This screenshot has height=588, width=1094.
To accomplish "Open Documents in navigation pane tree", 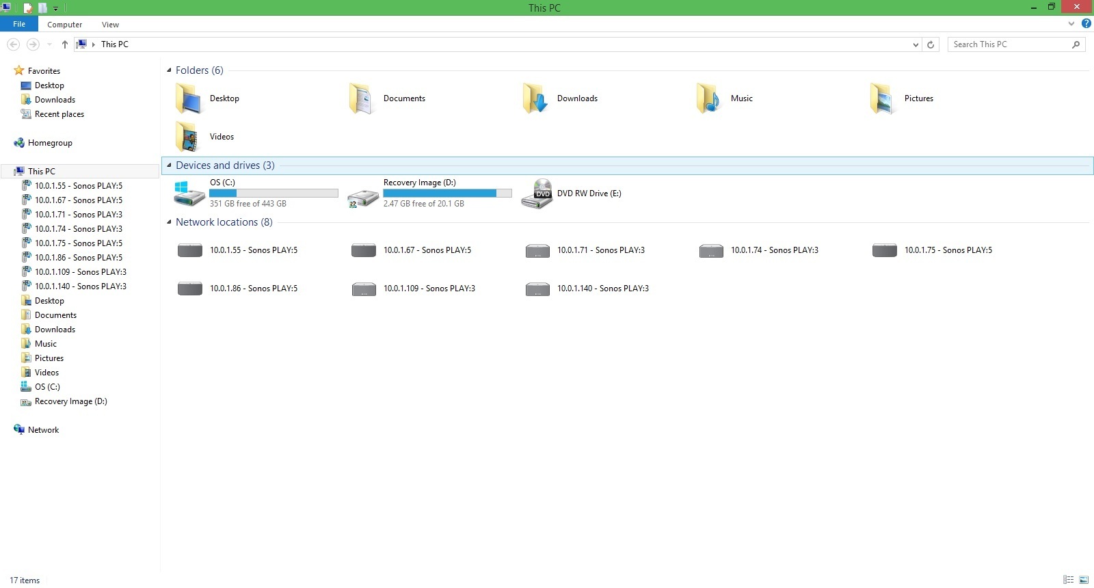I will pos(55,315).
